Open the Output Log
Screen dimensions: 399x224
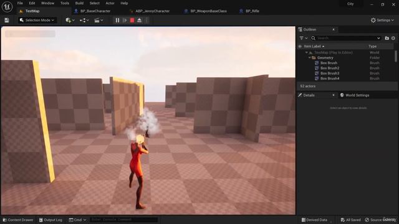(50, 220)
